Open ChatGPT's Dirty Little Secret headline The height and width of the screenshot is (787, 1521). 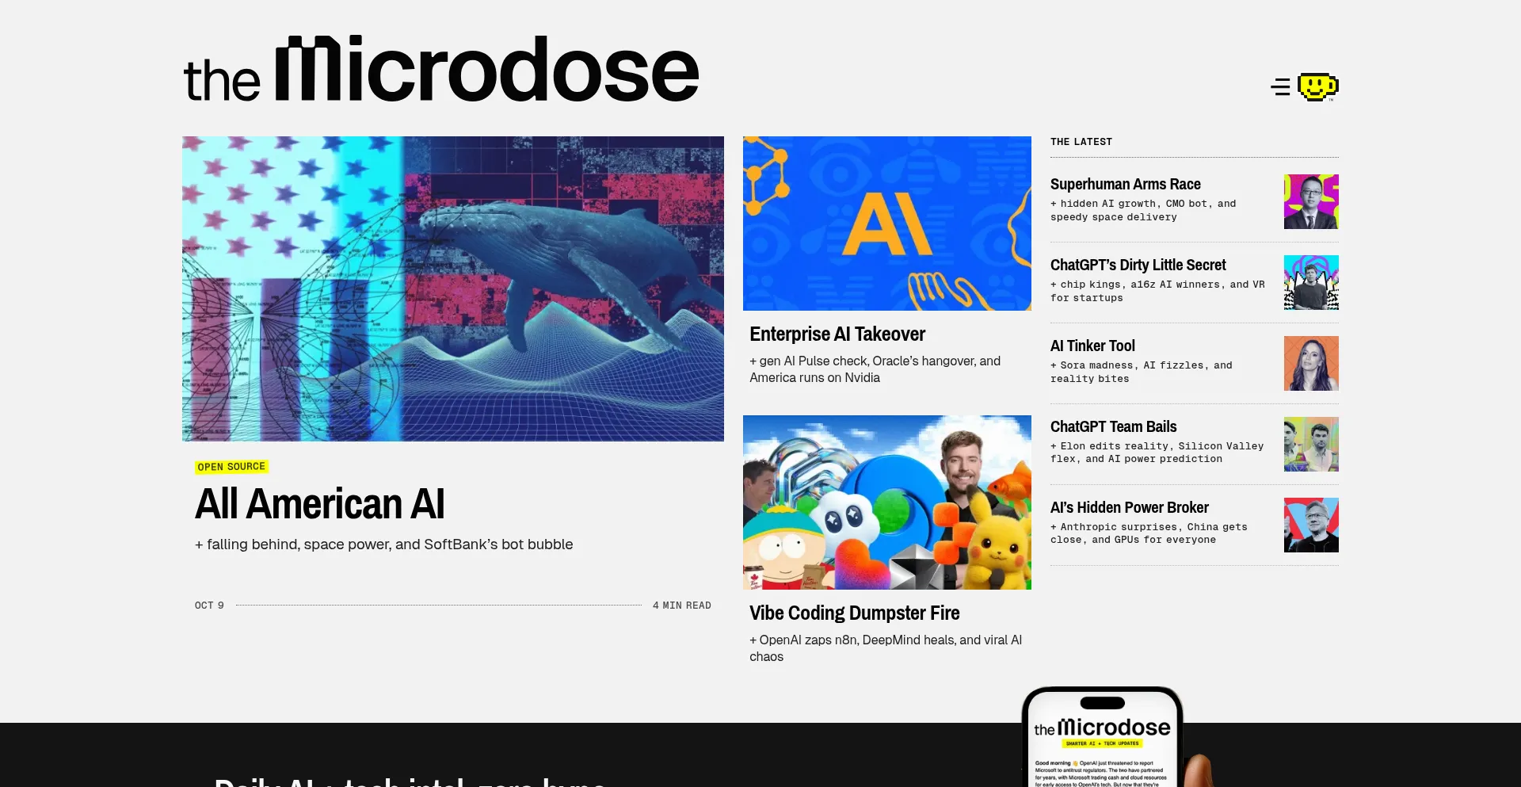click(1138, 266)
